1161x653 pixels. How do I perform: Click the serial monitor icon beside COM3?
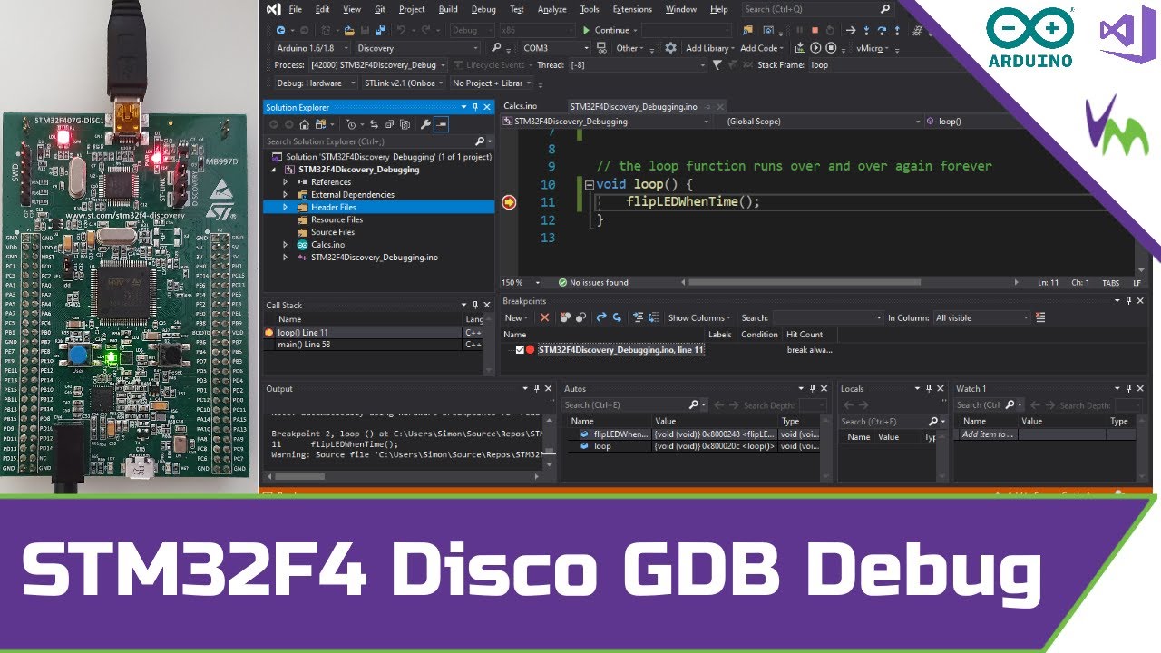601,48
